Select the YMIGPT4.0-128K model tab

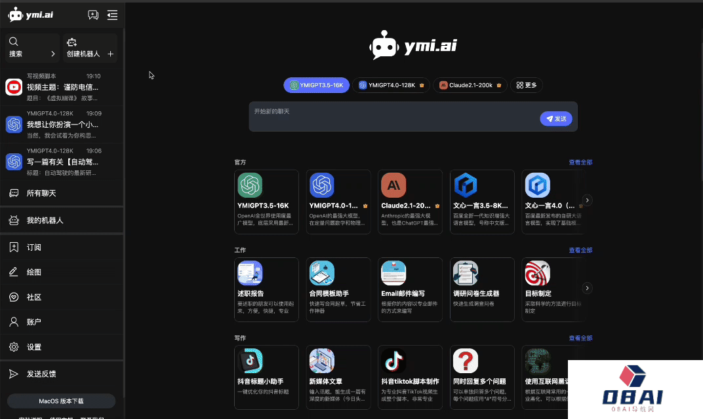point(392,85)
